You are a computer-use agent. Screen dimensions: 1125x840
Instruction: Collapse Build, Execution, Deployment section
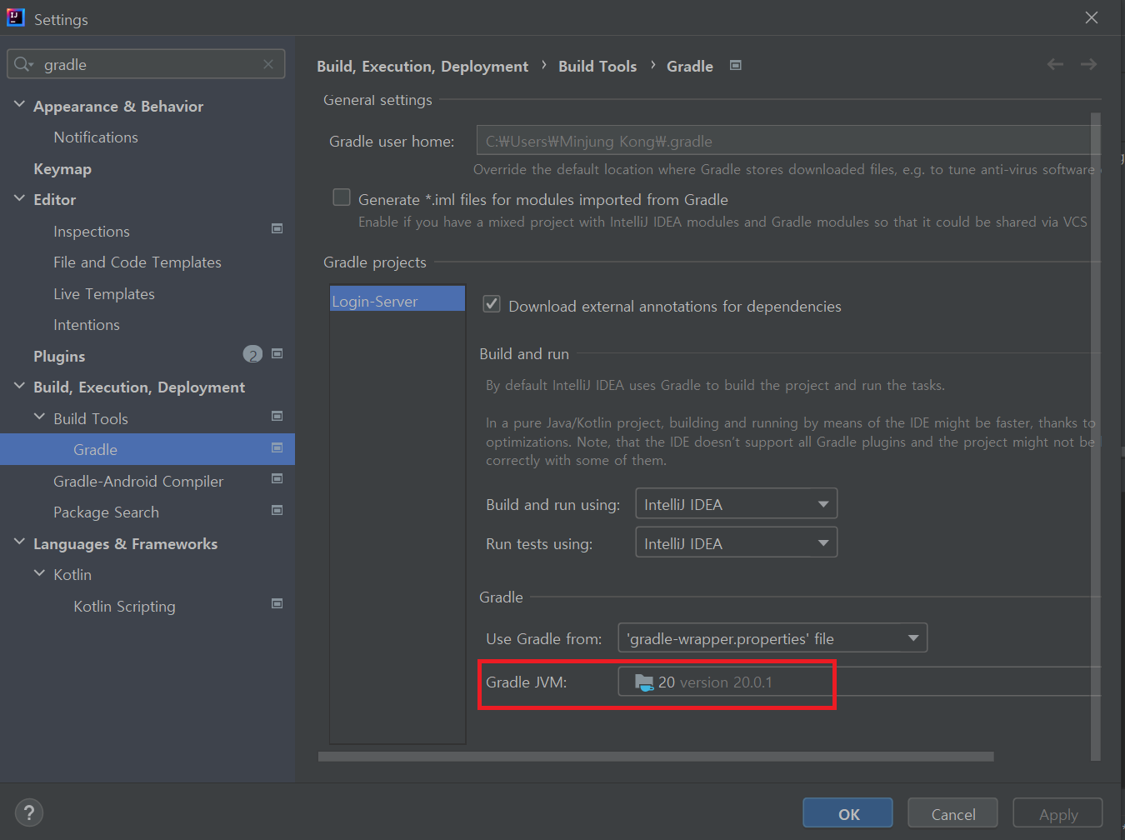(20, 385)
